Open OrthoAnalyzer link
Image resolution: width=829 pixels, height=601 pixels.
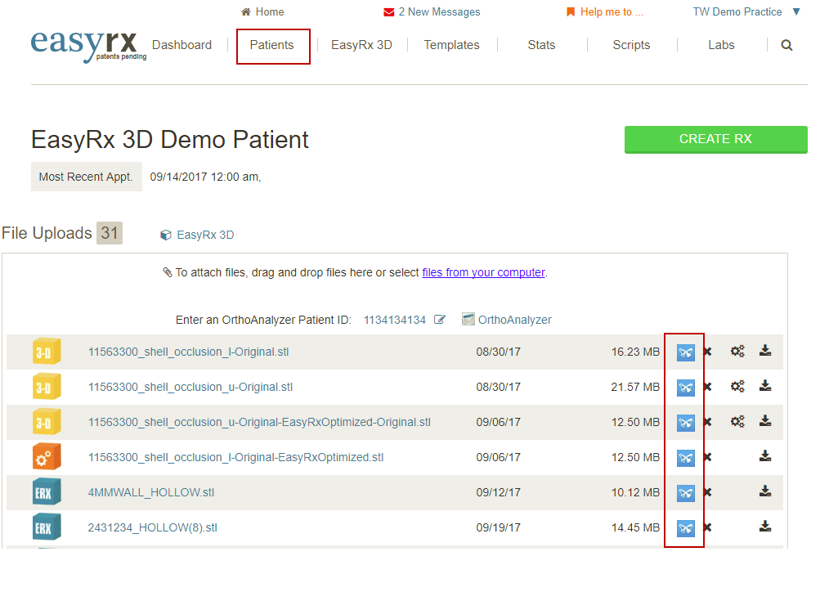(507, 319)
